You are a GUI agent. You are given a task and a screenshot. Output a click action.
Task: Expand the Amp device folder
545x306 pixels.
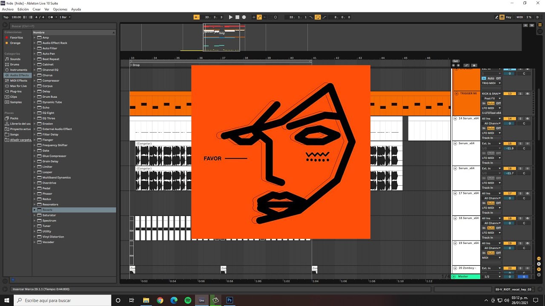coord(35,37)
